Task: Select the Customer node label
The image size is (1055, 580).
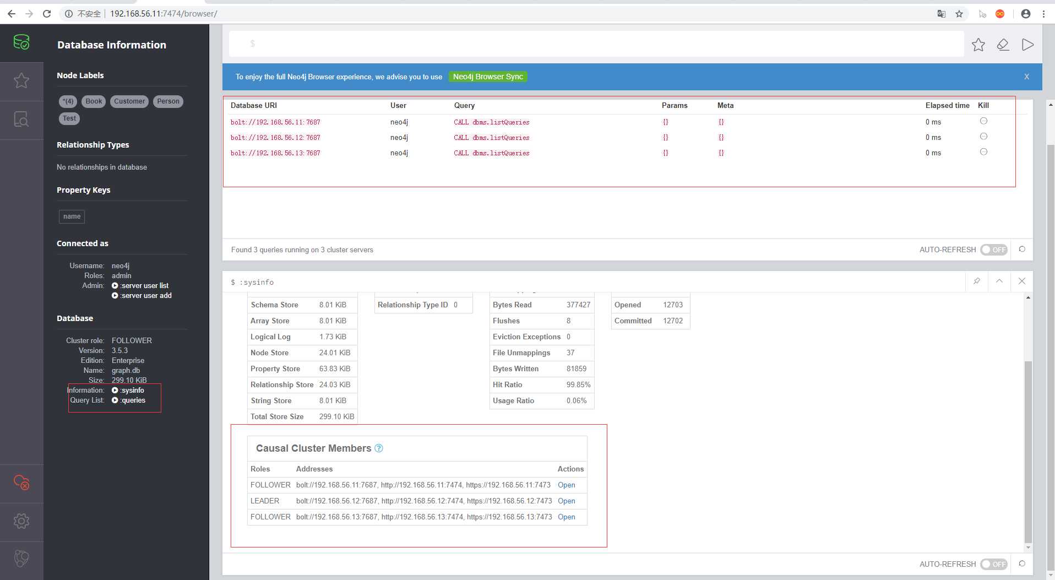Action: click(x=129, y=101)
